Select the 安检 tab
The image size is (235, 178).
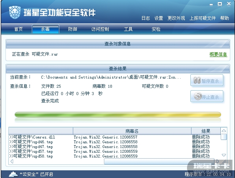[156, 29]
